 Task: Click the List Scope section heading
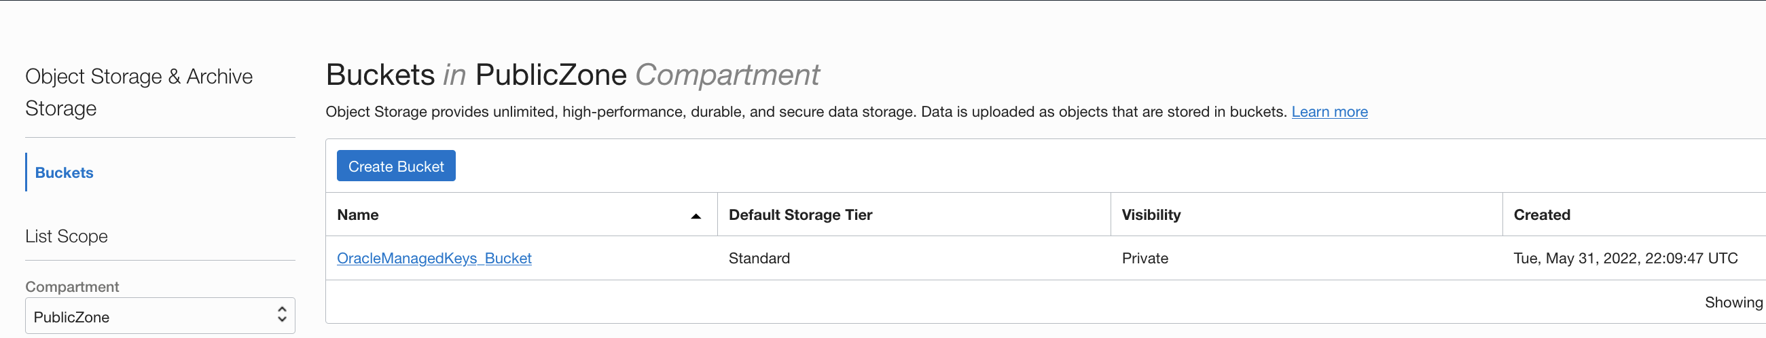tap(67, 236)
